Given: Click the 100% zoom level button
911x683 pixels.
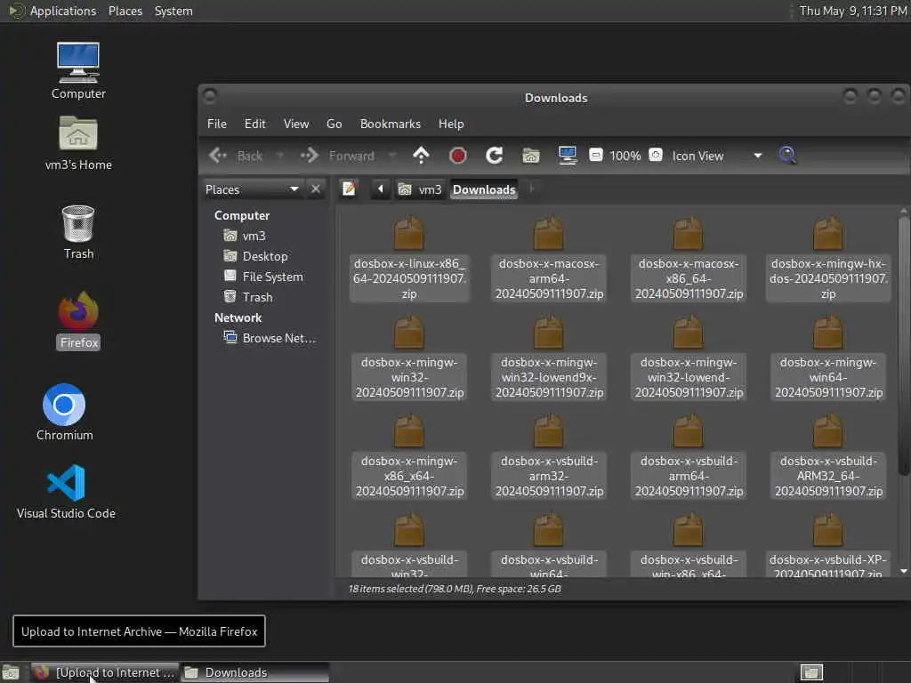Looking at the screenshot, I should tap(625, 156).
